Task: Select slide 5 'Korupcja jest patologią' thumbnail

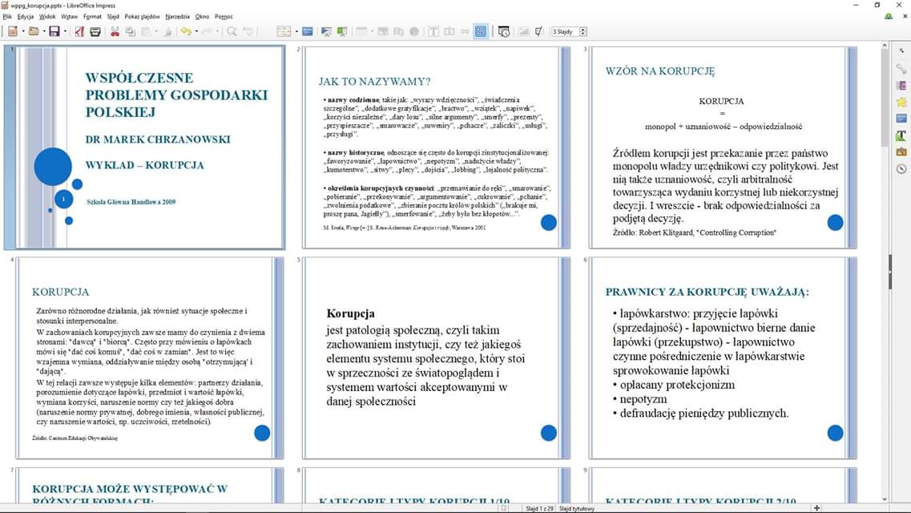Action: tap(437, 357)
